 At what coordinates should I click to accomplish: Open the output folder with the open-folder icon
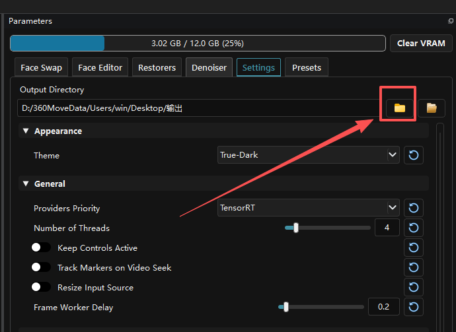[432, 108]
